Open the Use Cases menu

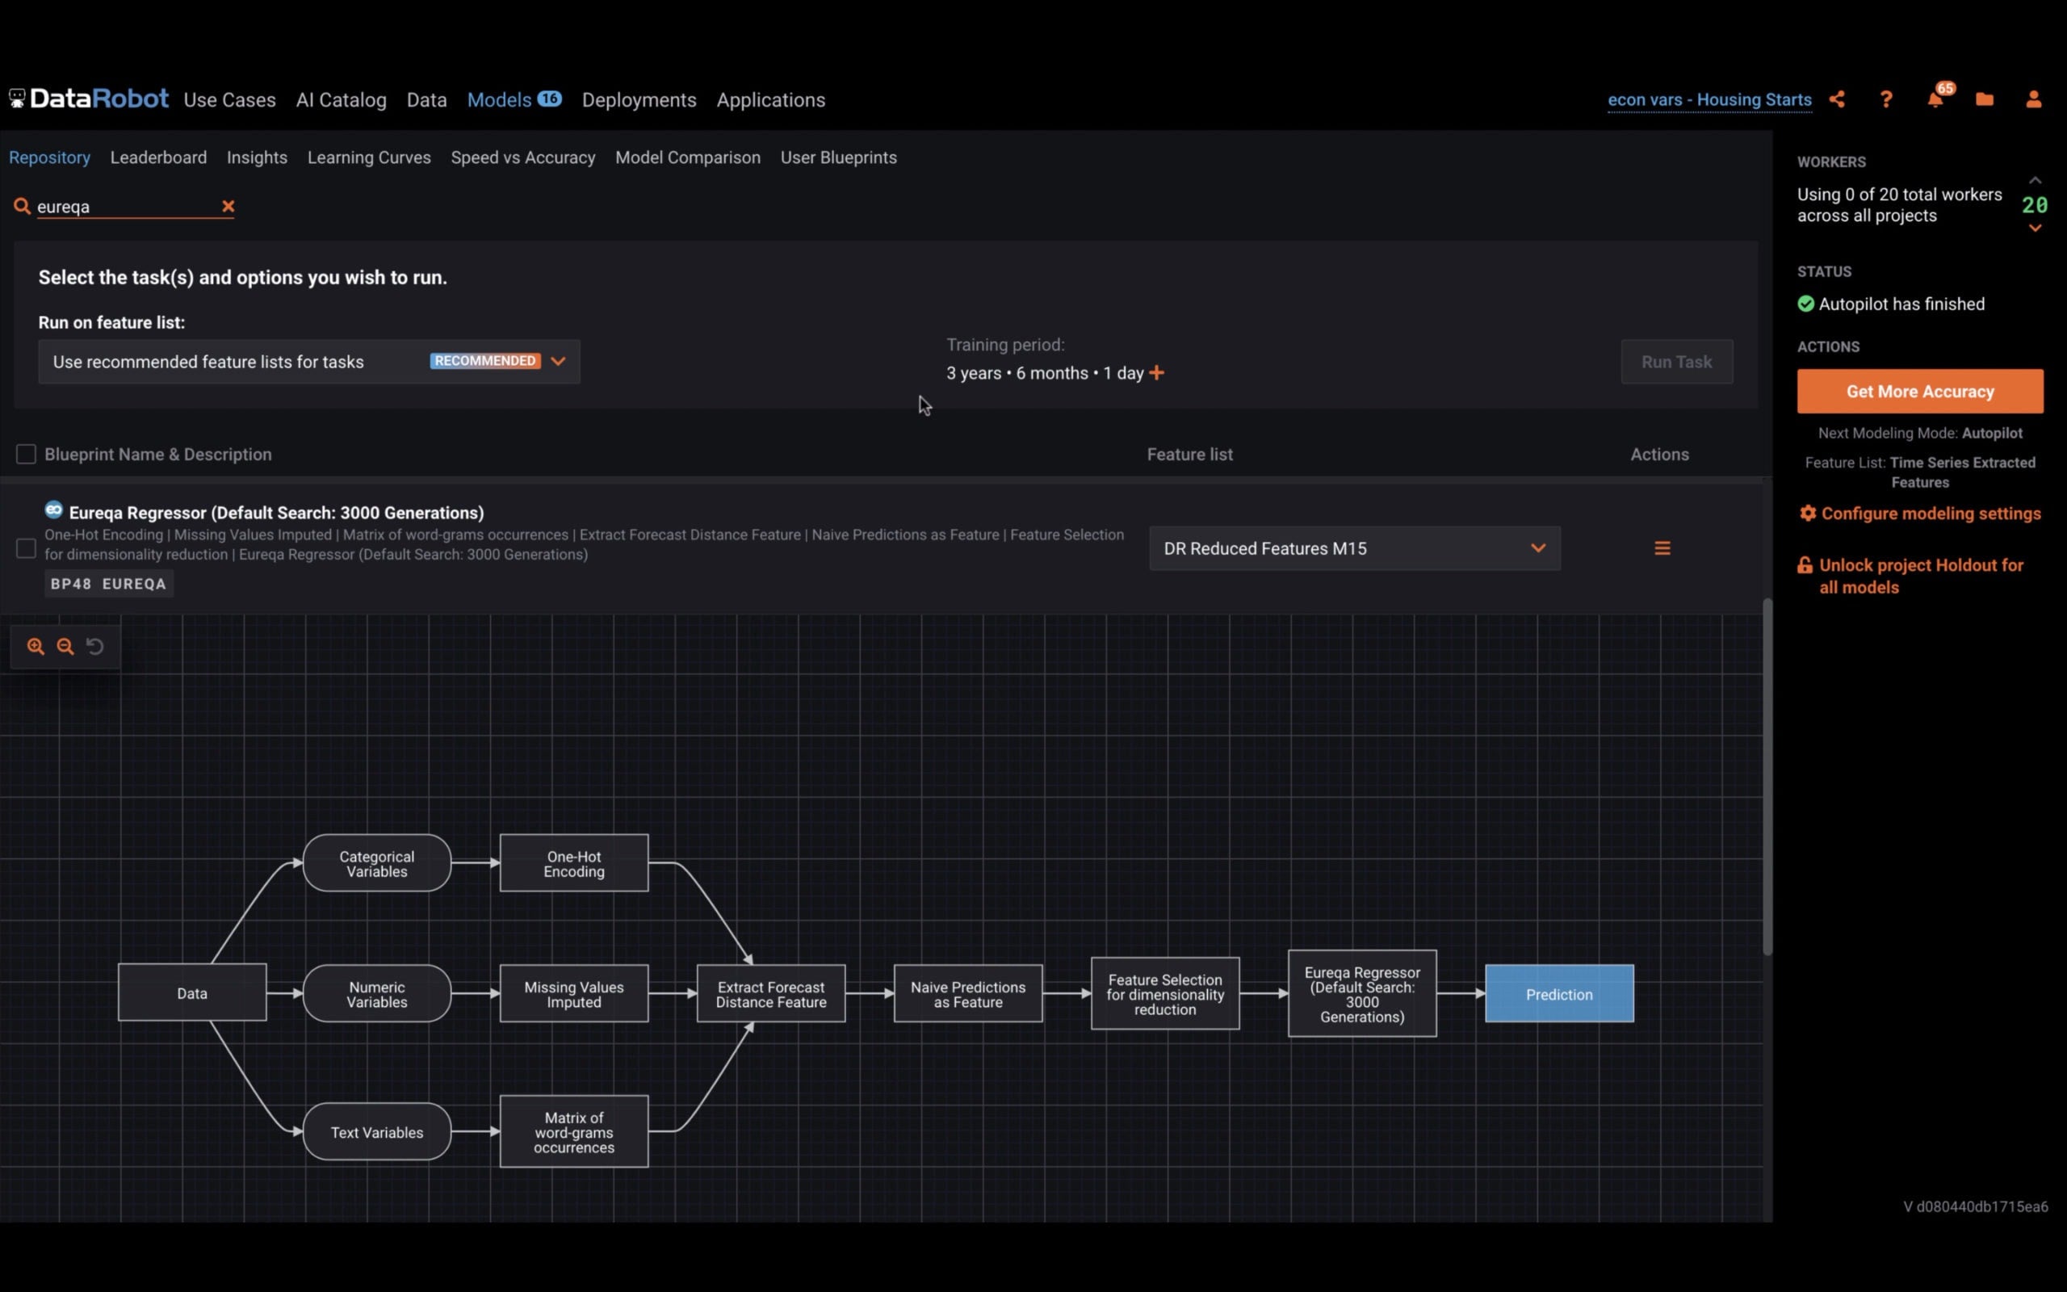point(230,100)
